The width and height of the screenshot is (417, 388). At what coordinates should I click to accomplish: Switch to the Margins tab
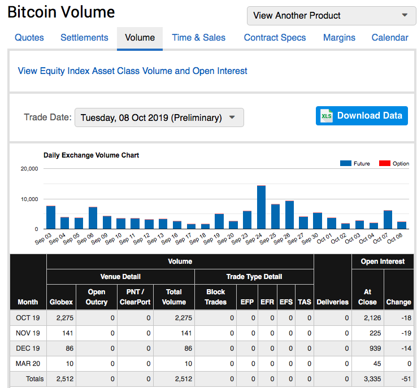coord(339,38)
